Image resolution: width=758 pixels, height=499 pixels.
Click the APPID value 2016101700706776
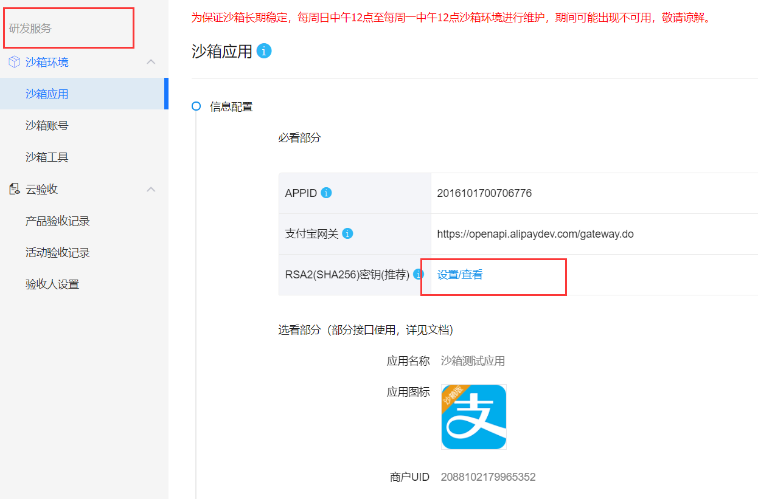(x=484, y=193)
